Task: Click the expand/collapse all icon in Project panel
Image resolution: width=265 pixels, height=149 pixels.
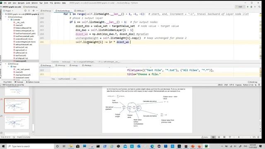Action: pyautogui.click(x=29, y=11)
